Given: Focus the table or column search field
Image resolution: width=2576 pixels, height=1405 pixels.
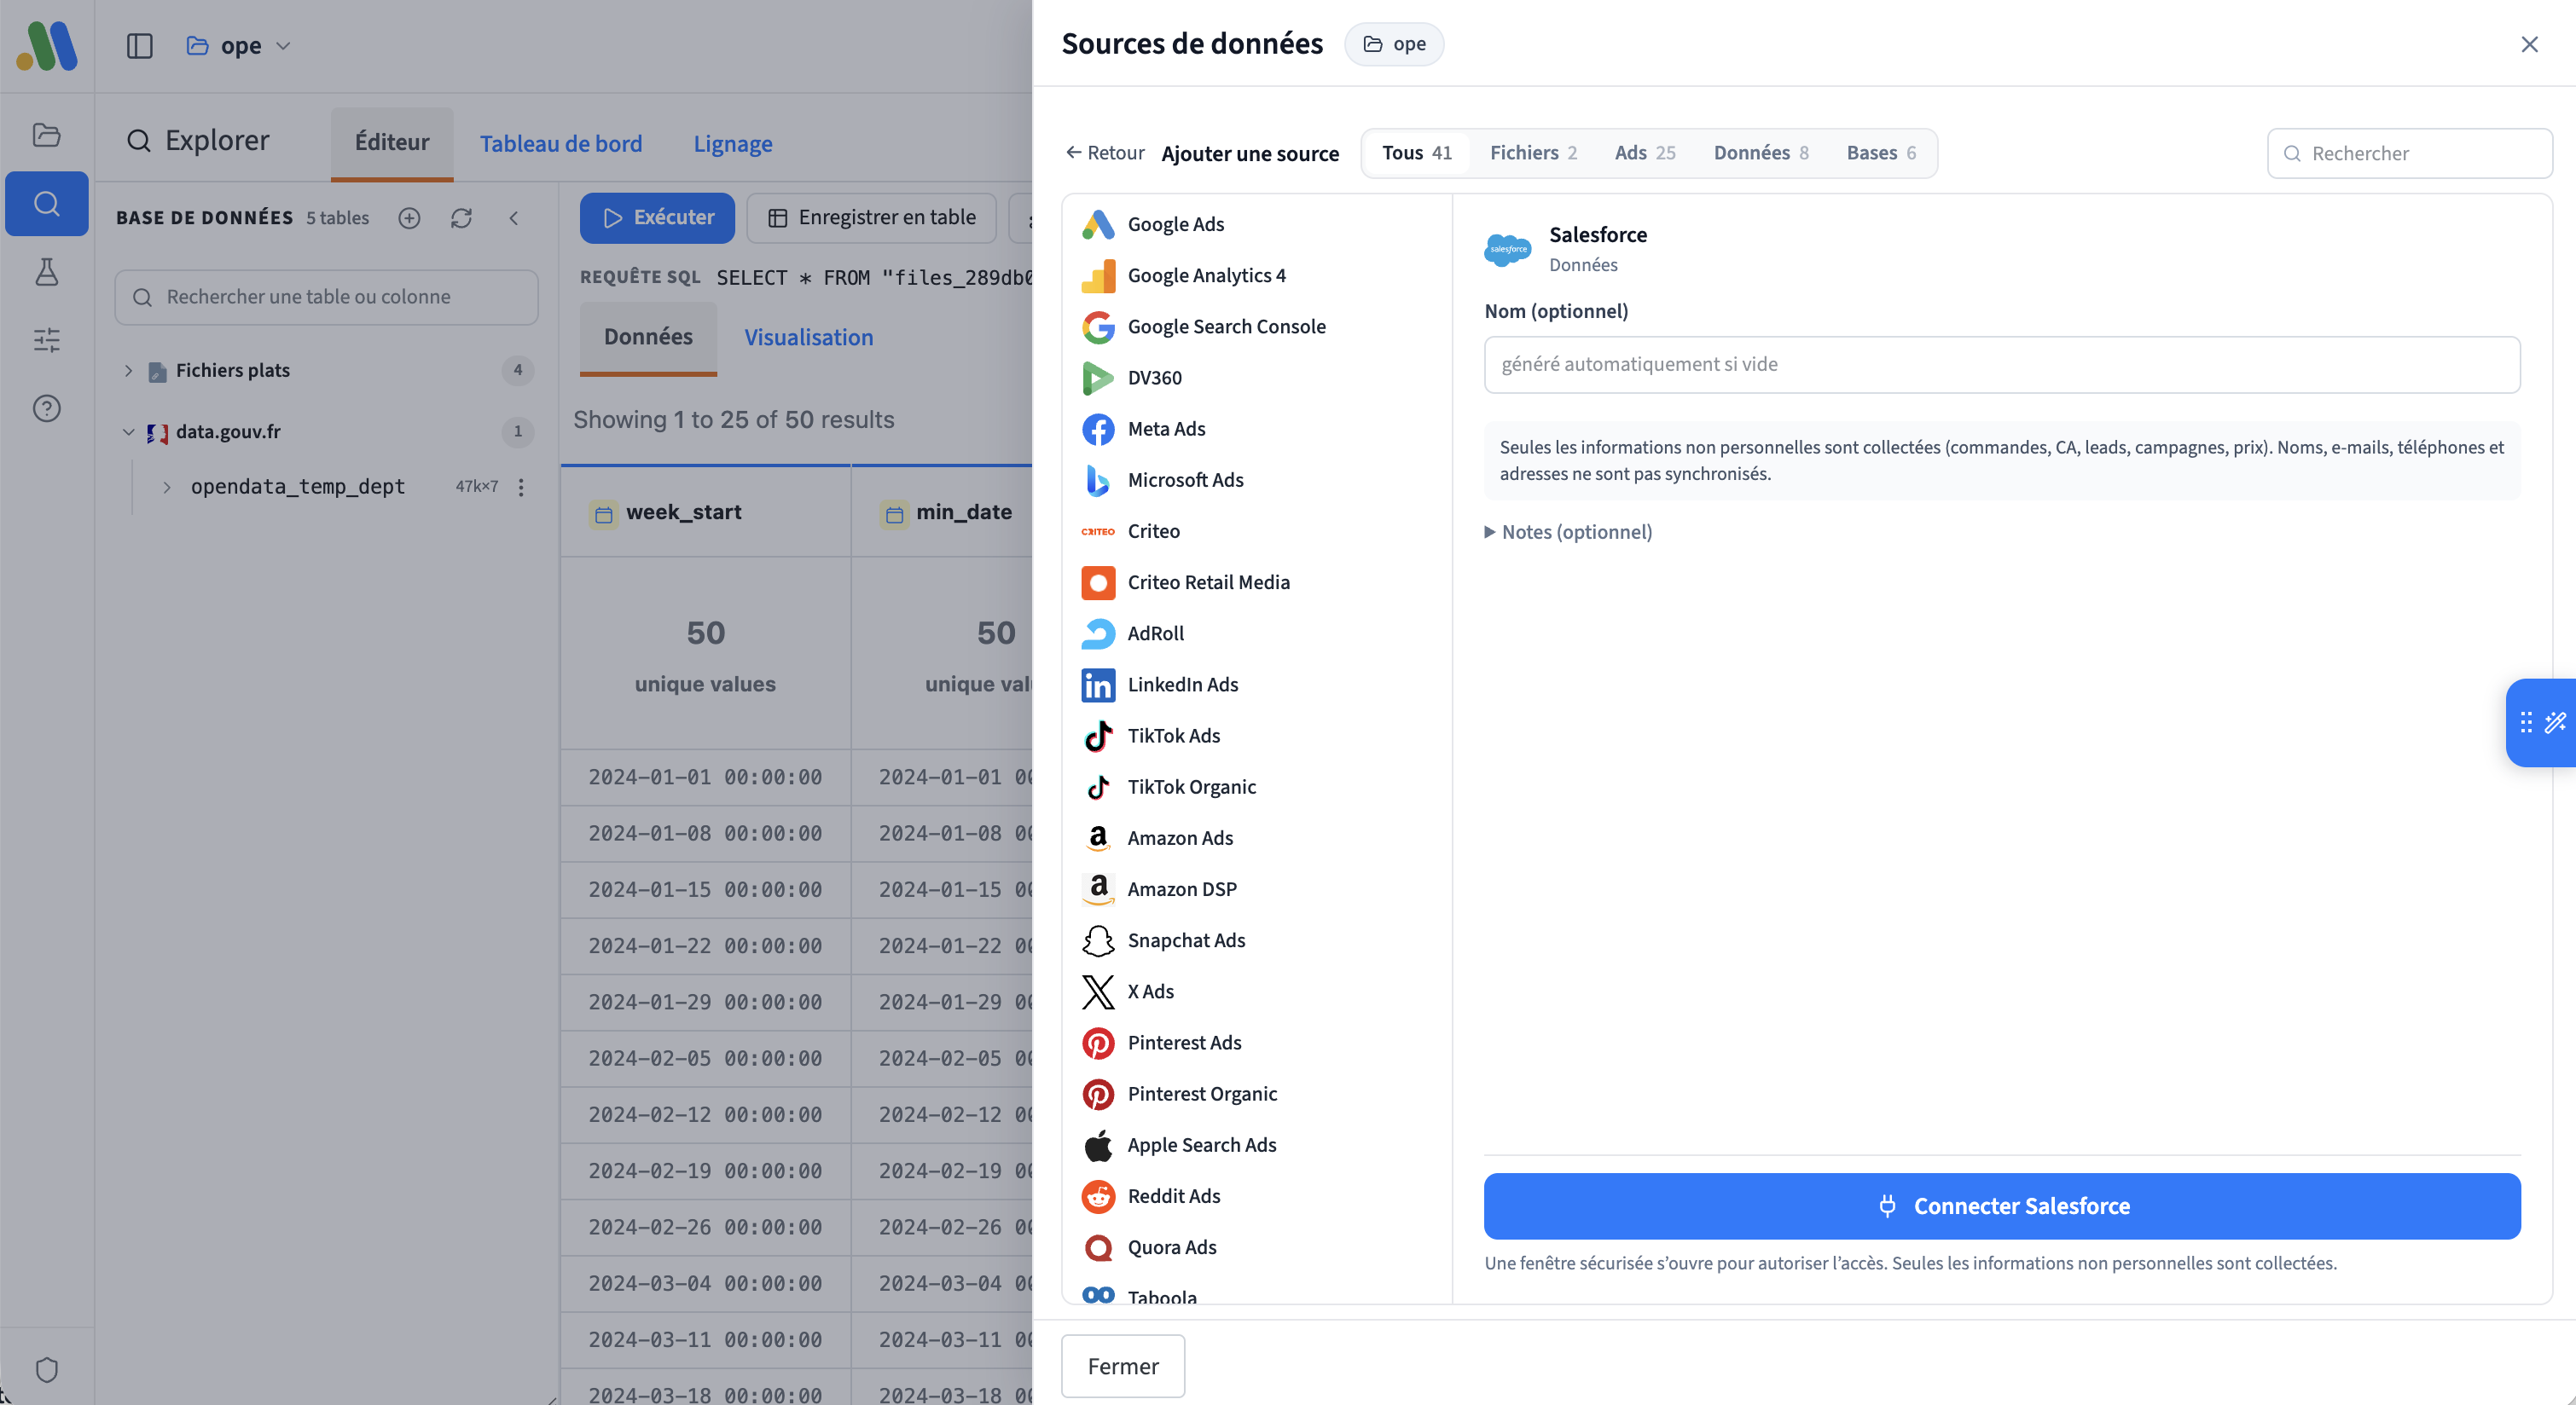Looking at the screenshot, I should 326,297.
